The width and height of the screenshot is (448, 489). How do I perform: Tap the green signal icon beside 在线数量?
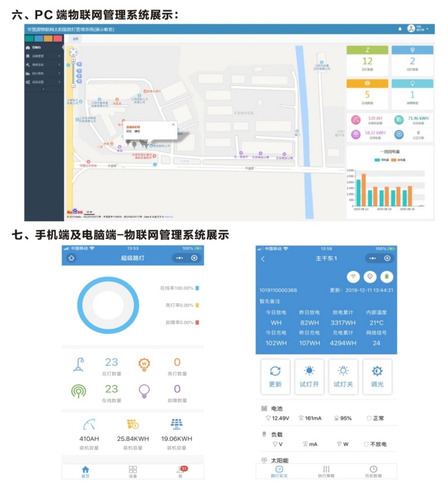(x=79, y=391)
